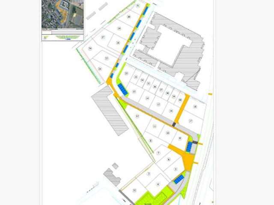Screen dimensions: 274x205
Task: Select lot number 16 label
Action: click(171, 111)
